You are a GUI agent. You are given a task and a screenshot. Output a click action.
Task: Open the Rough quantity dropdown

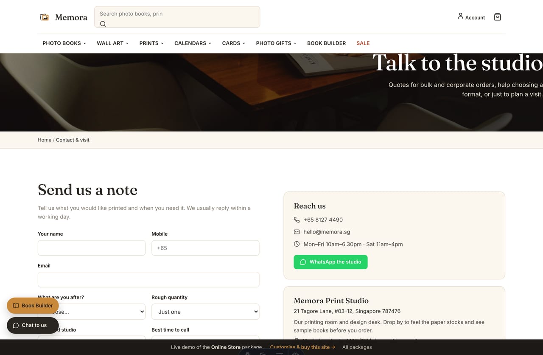point(205,312)
